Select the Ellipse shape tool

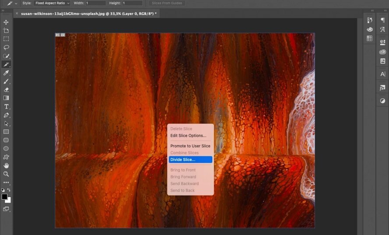coord(6,148)
